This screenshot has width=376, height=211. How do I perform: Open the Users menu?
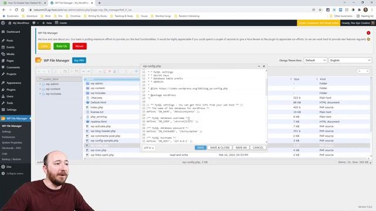tap(10, 96)
